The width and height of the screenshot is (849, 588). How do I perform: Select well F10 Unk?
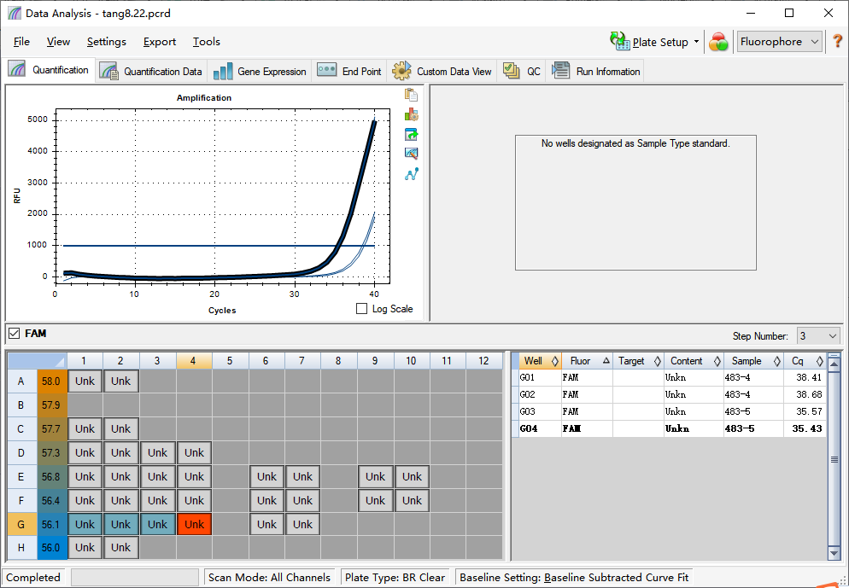pos(412,500)
